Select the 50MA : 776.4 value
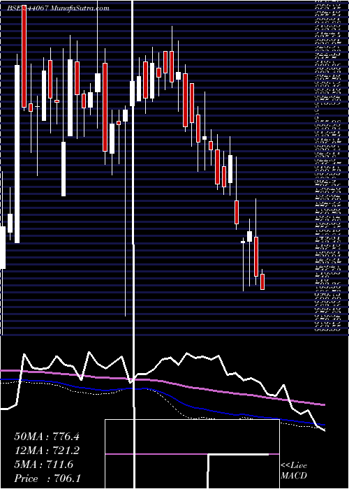The image size is (349, 489). coord(47,437)
